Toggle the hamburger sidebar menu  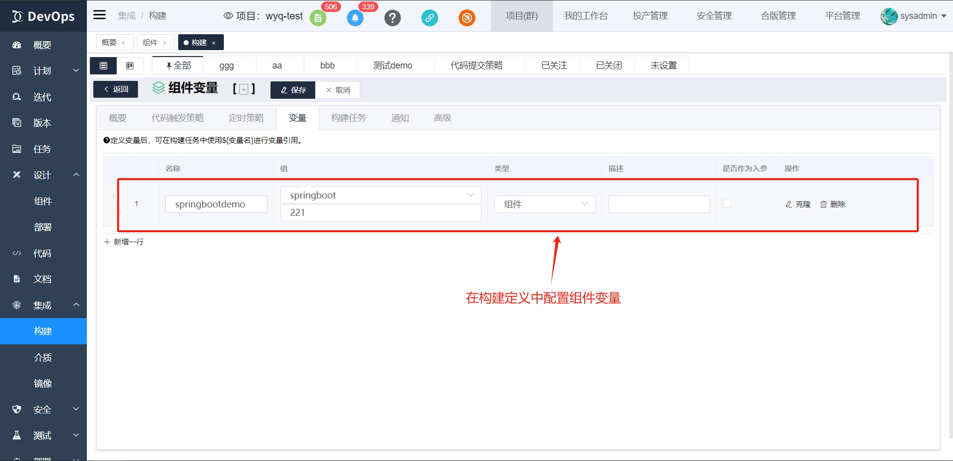pos(100,15)
